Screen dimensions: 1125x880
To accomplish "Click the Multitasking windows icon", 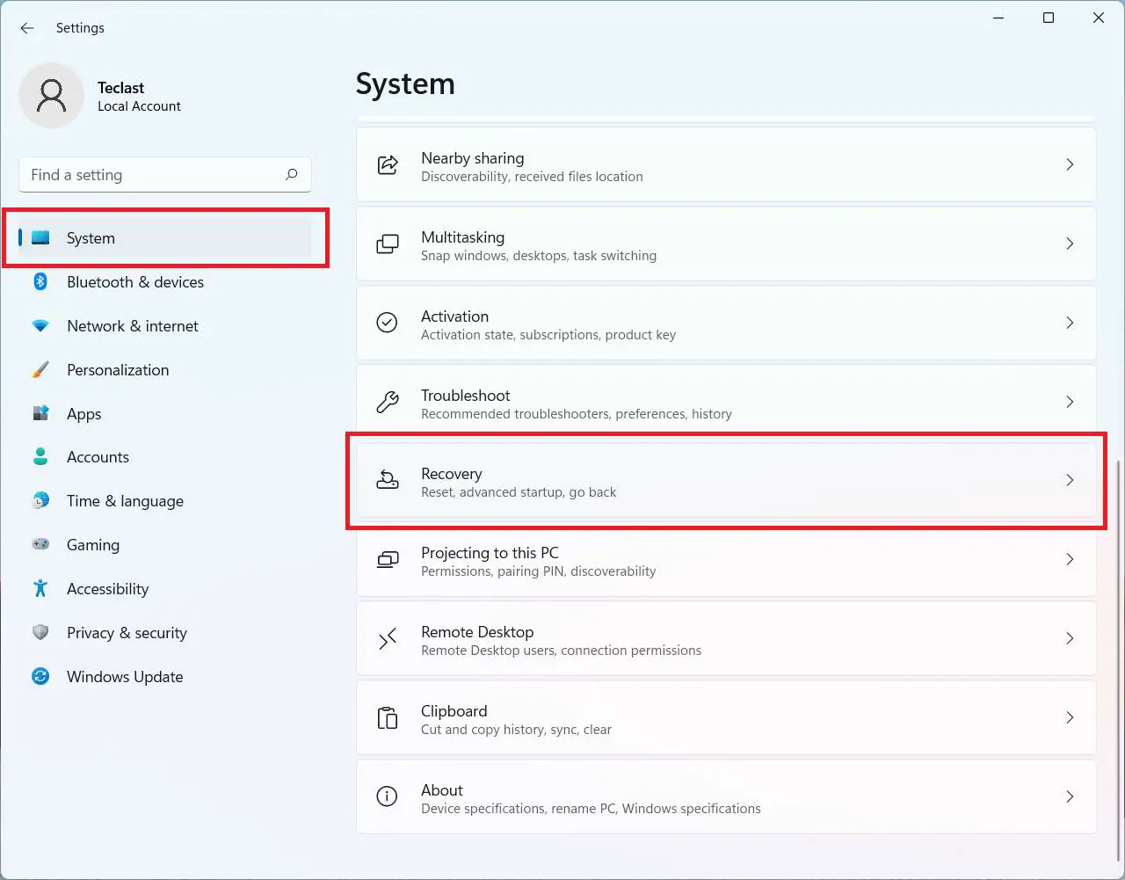I will pos(388,244).
